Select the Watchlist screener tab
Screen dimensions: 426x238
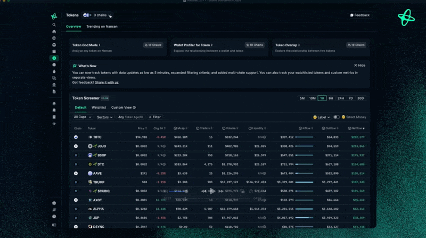point(99,108)
